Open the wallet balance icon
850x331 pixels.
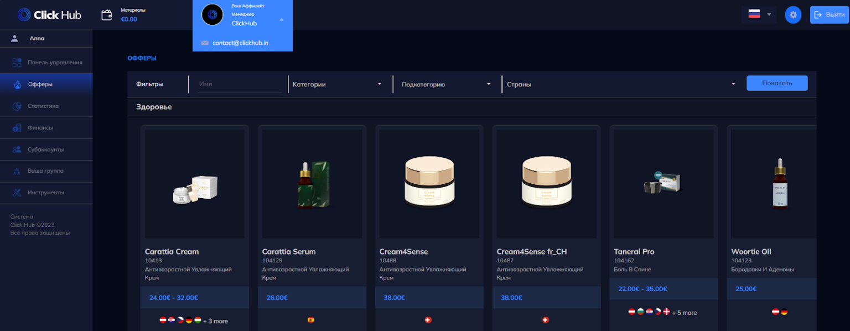pos(107,15)
